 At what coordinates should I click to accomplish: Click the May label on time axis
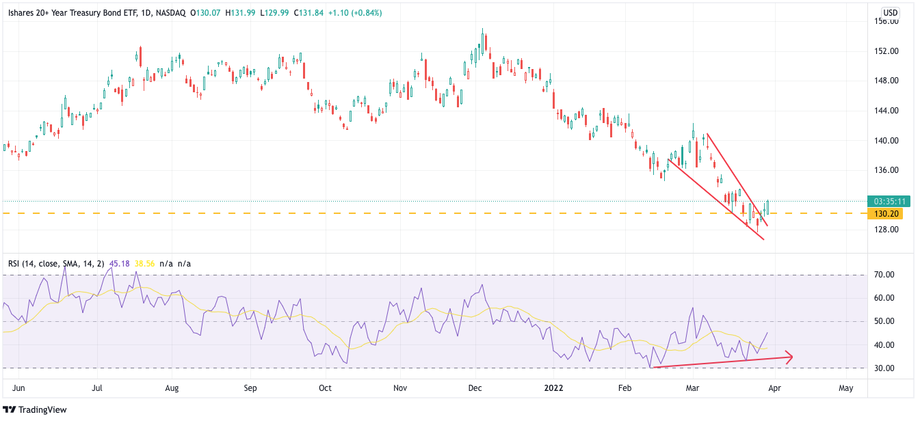[845, 388]
